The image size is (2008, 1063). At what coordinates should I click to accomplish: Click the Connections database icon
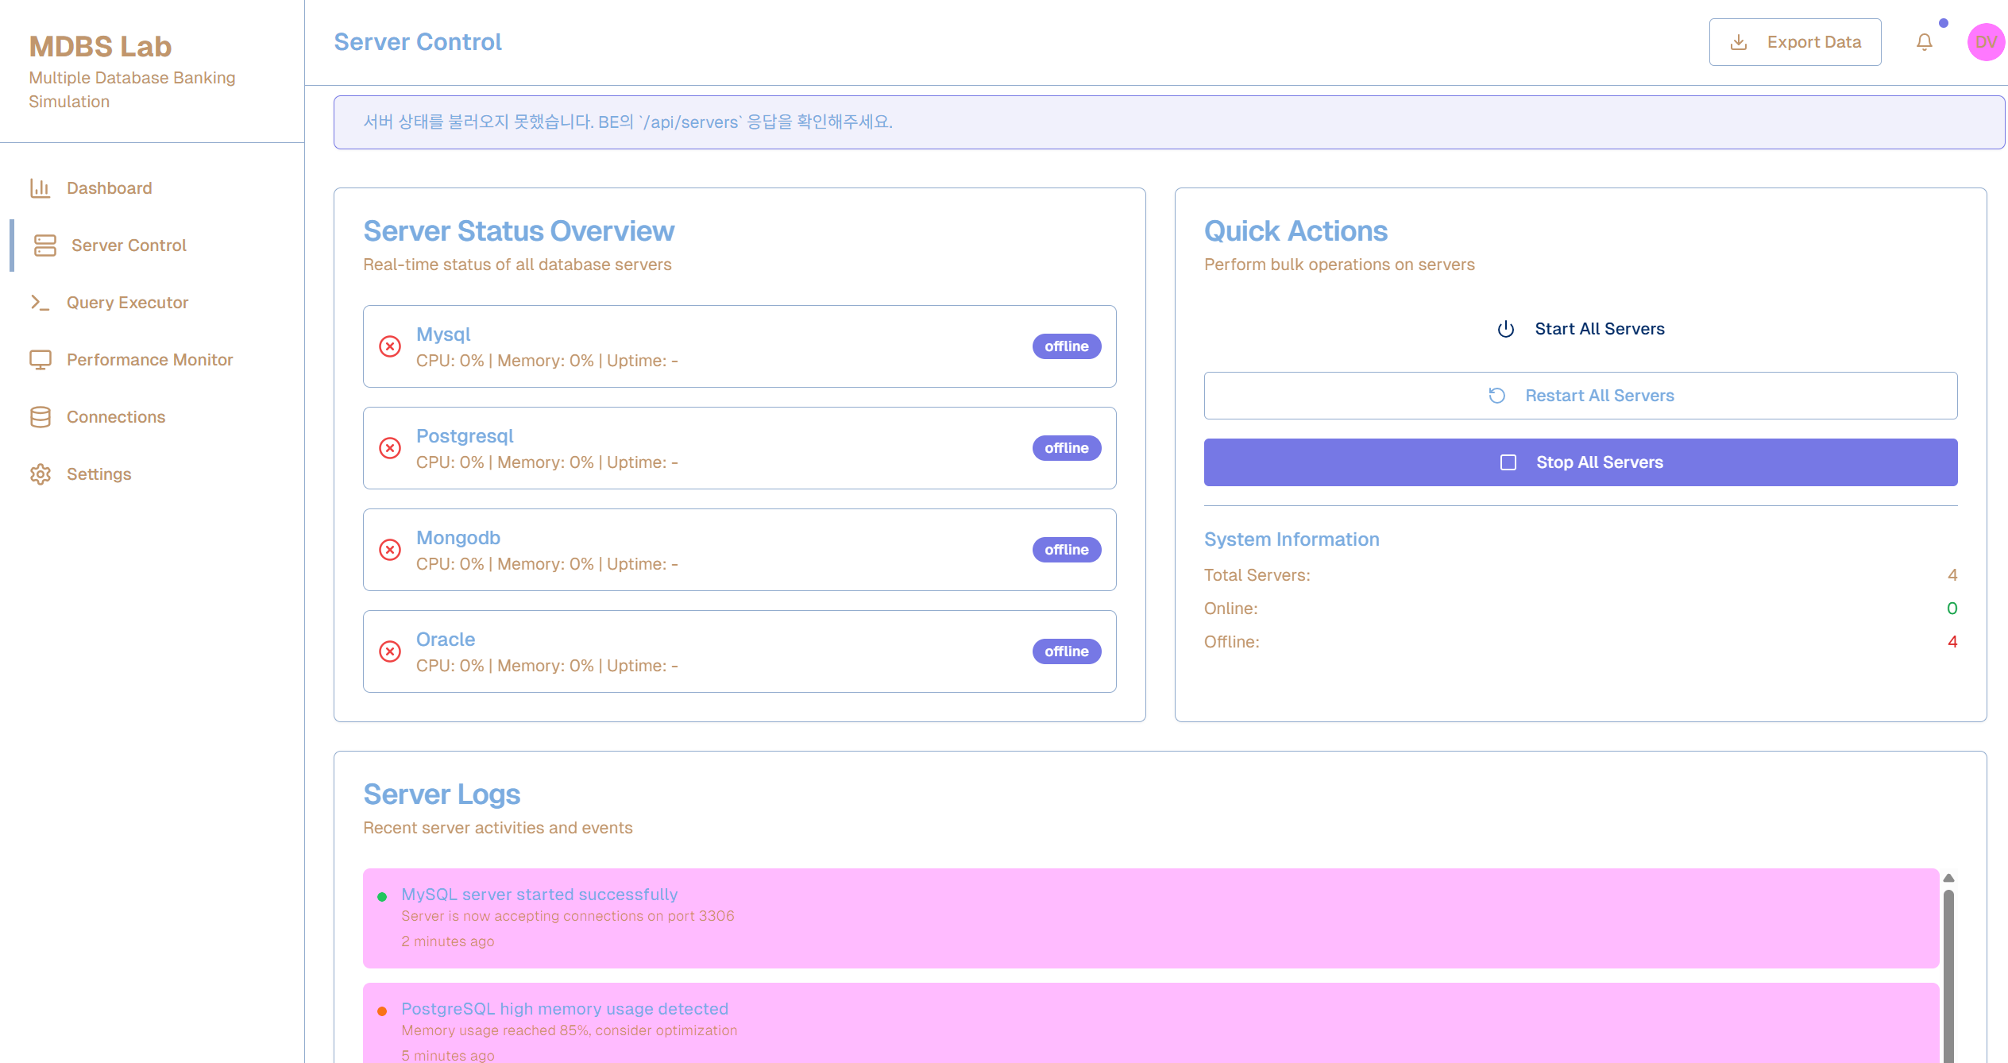40,417
